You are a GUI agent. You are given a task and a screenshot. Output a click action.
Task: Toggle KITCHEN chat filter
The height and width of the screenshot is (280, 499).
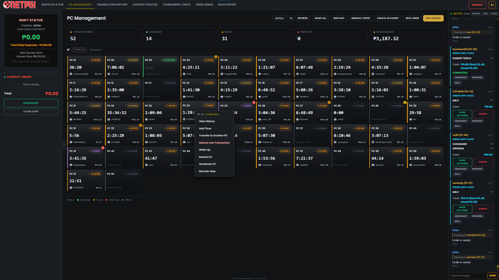point(476,14)
